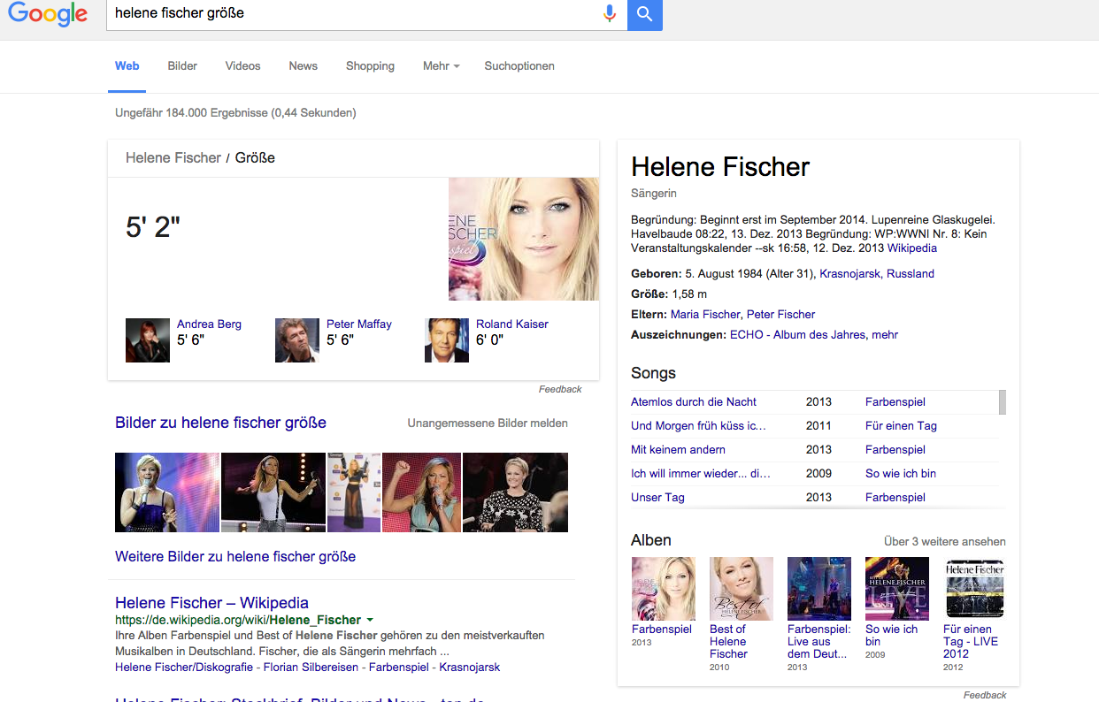Click the Alben heading
This screenshot has width=1099, height=702.
pyautogui.click(x=651, y=540)
